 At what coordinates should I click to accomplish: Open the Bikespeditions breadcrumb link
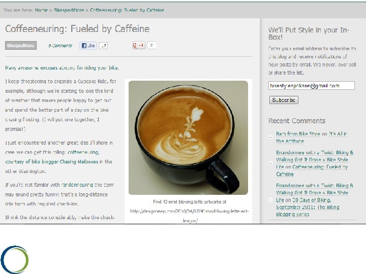click(x=69, y=10)
